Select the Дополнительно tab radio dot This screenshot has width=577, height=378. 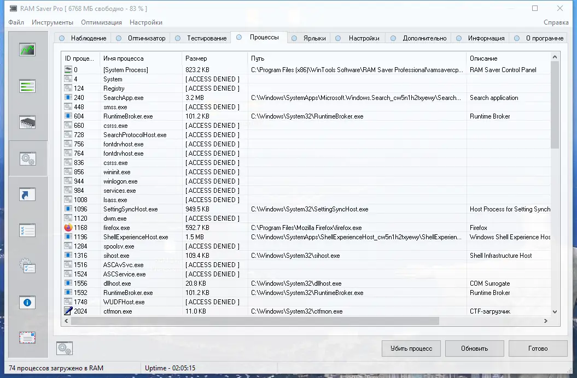point(393,38)
